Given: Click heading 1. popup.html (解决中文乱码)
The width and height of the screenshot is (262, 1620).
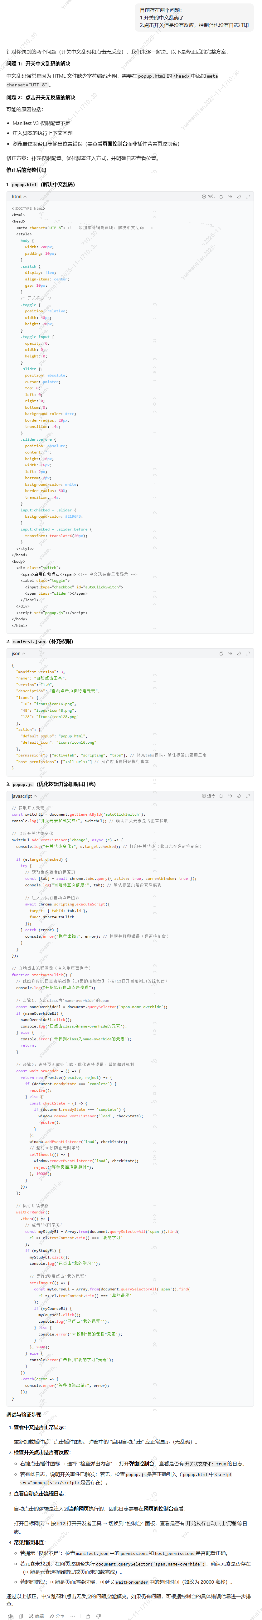Looking at the screenshot, I should click(40, 184).
